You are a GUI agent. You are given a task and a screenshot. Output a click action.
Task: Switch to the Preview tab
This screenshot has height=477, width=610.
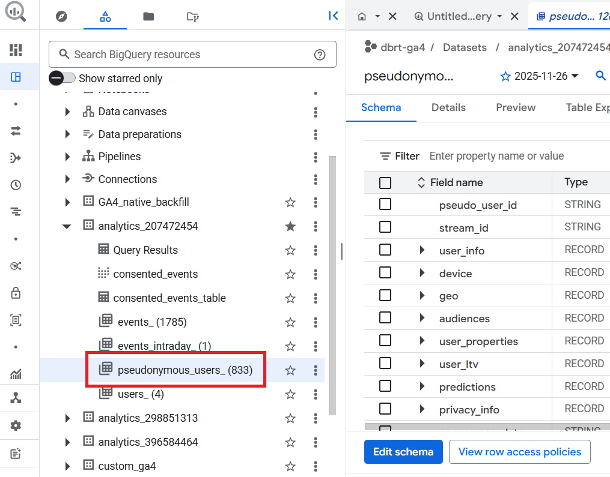click(515, 107)
